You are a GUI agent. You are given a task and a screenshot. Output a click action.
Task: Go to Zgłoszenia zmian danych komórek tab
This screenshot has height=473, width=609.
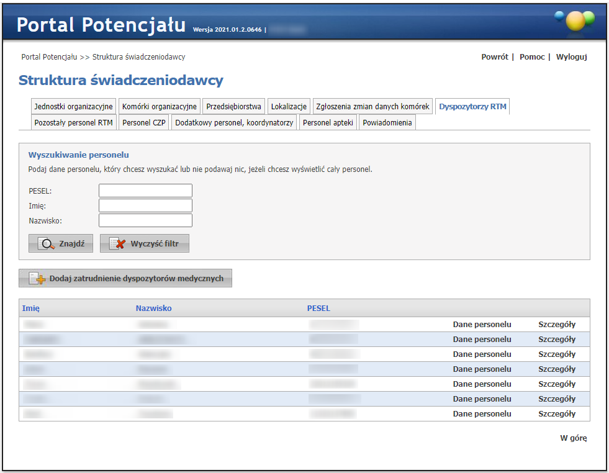tap(372, 106)
